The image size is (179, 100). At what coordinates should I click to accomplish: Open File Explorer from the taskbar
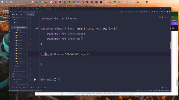coord(32,2)
